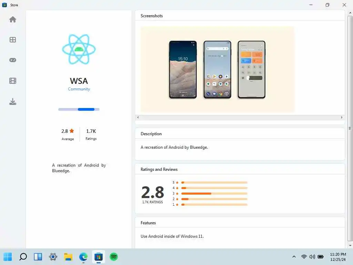Click the install progress bar
Image resolution: width=353 pixels, height=265 pixels.
tap(79, 109)
